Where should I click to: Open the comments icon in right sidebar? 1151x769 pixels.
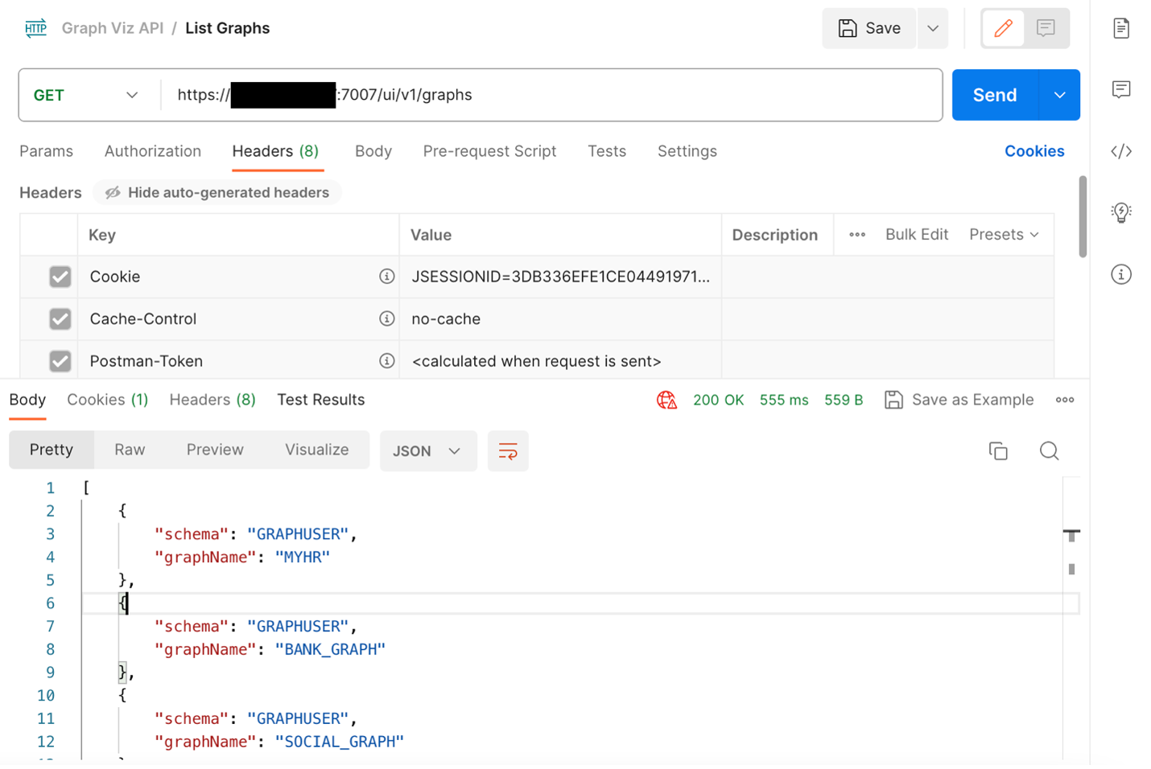(1121, 89)
